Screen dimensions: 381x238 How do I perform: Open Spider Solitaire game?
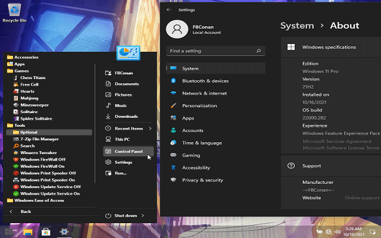click(x=33, y=118)
